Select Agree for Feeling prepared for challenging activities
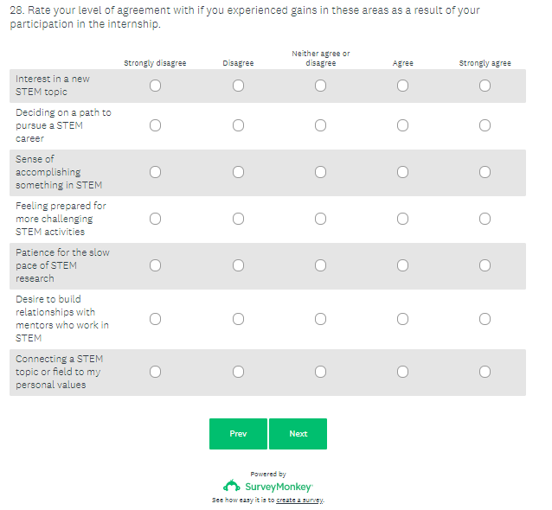The width and height of the screenshot is (552, 510). [x=402, y=219]
